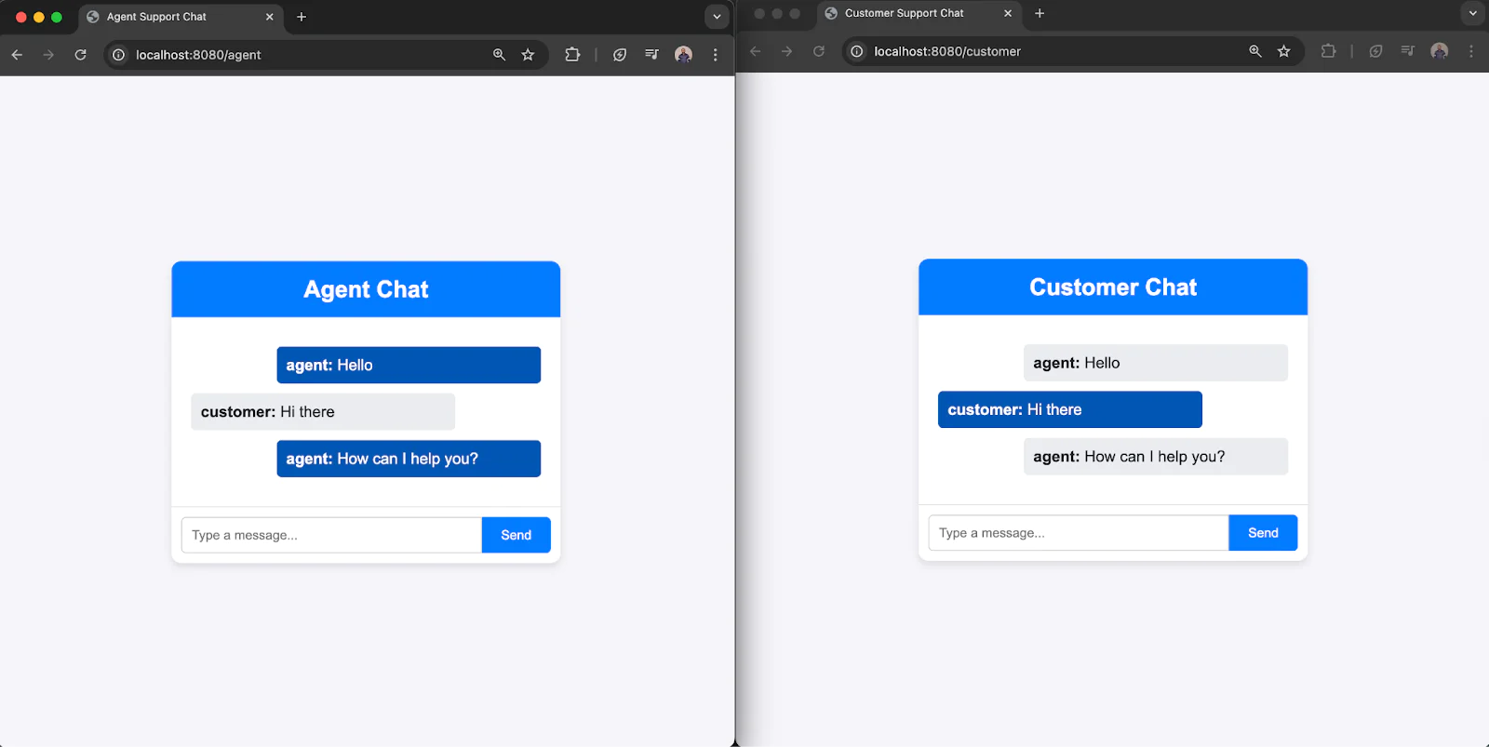Click site info icon beside localhost:8080/customer

[857, 51]
